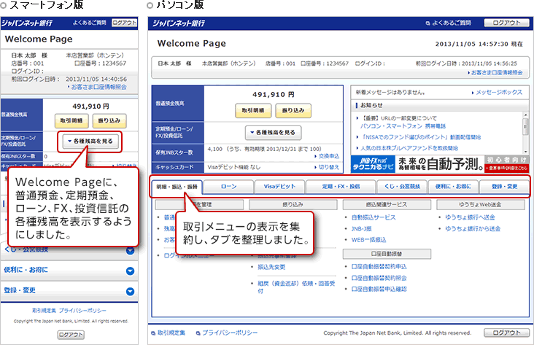Open 登録・変更 row in smartphone version

click(69, 291)
